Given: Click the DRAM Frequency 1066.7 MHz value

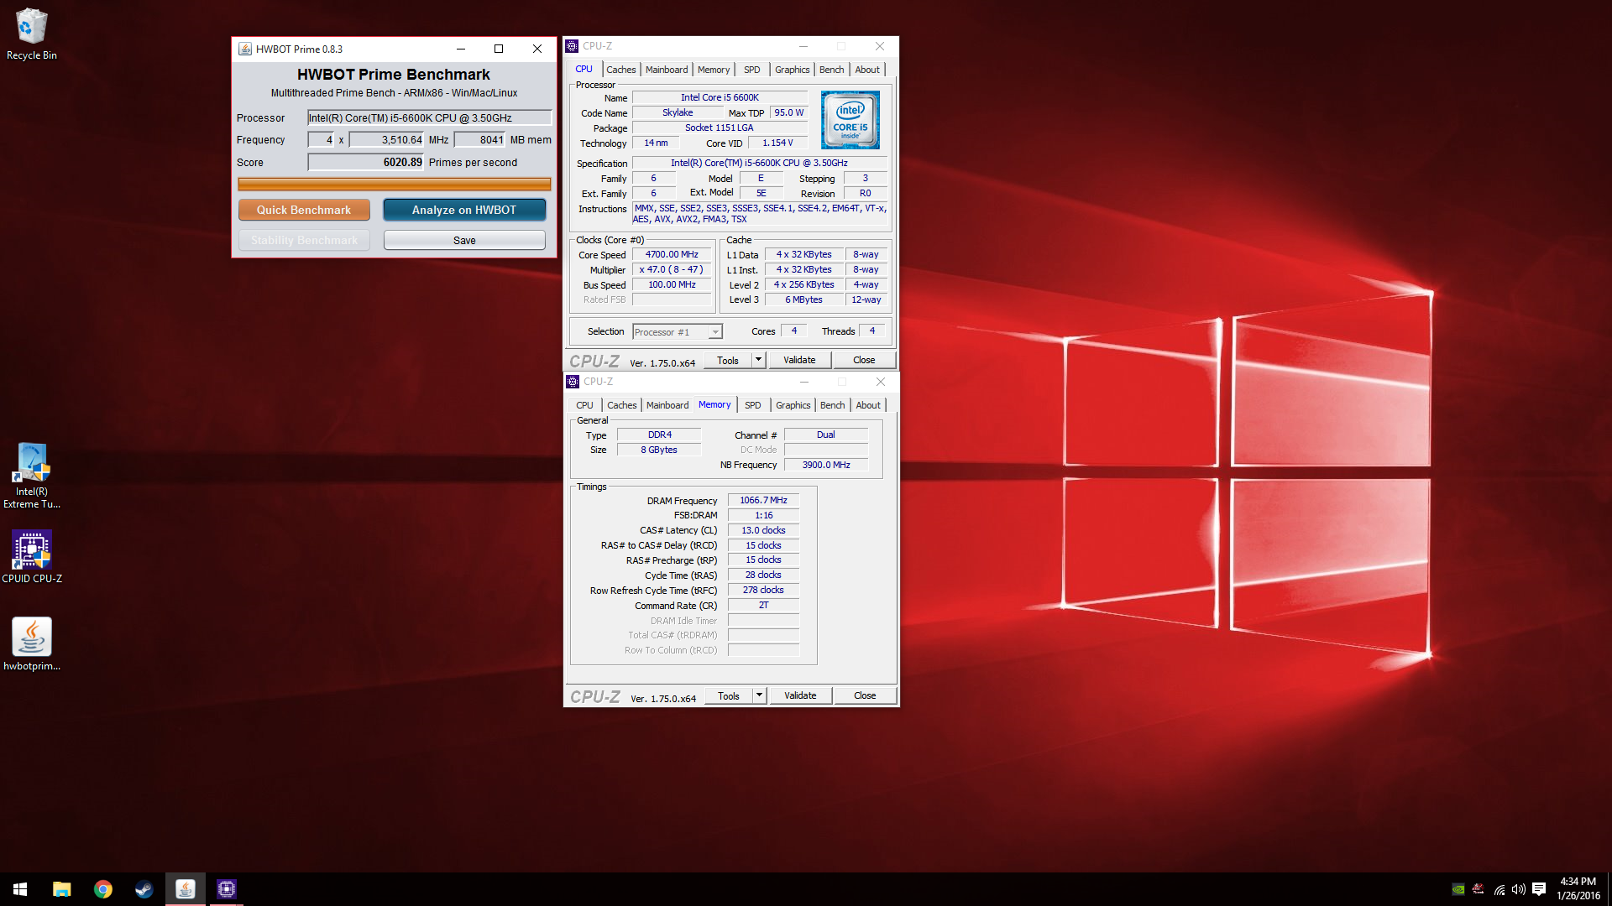Looking at the screenshot, I should click(x=763, y=501).
